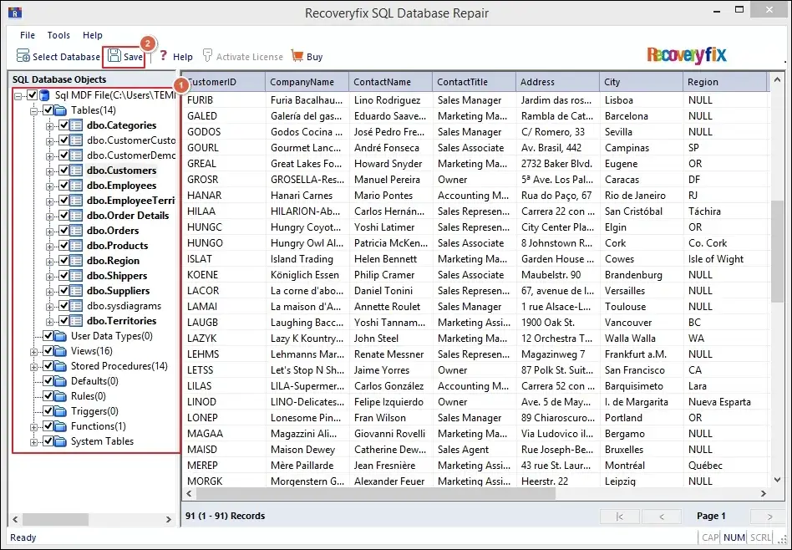Go to previous page of records
Screen dimensions: 792x550
click(661, 516)
